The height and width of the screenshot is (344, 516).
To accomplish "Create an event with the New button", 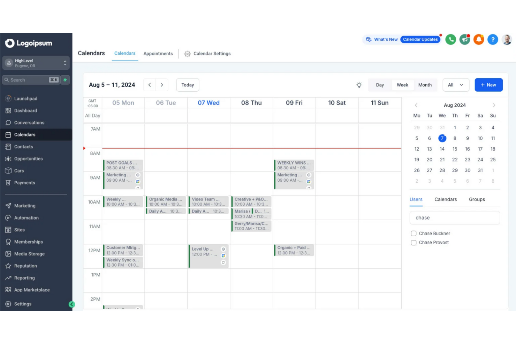I will tap(488, 85).
